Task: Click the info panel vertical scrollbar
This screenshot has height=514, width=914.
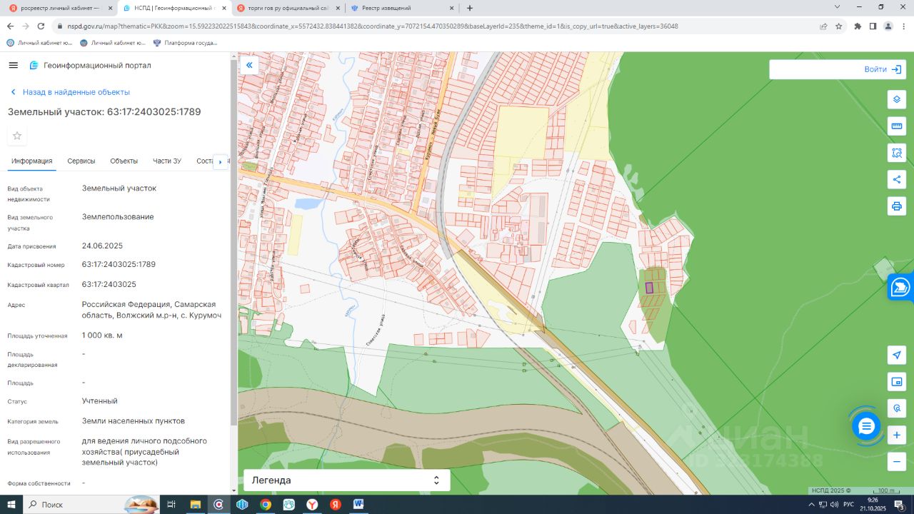Action: tap(233, 243)
